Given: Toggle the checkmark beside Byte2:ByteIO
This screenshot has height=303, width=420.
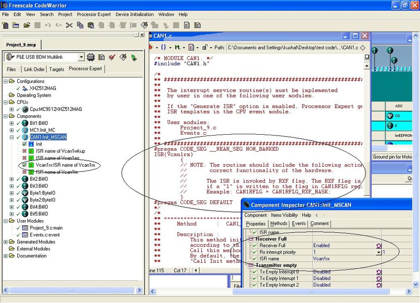Looking at the screenshot, I should pyautogui.click(x=18, y=200).
